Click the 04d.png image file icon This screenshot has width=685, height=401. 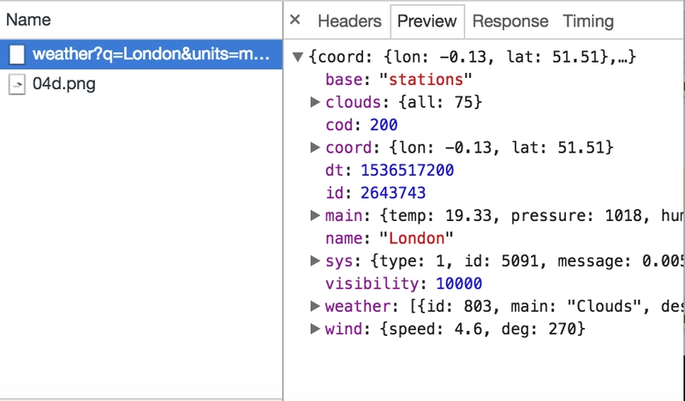(17, 84)
